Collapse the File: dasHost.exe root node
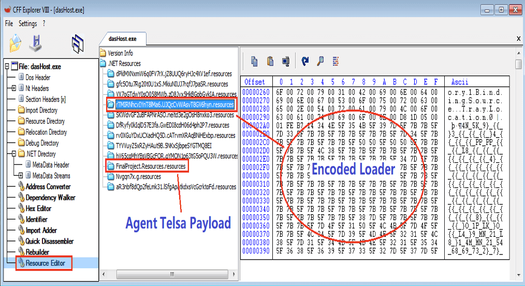This screenshot has height=286, width=525. [x=7, y=67]
